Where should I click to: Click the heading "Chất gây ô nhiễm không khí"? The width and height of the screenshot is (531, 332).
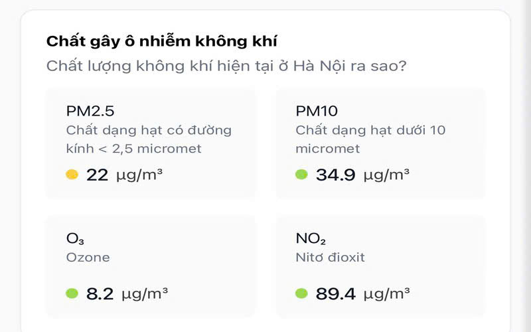[x=161, y=41]
